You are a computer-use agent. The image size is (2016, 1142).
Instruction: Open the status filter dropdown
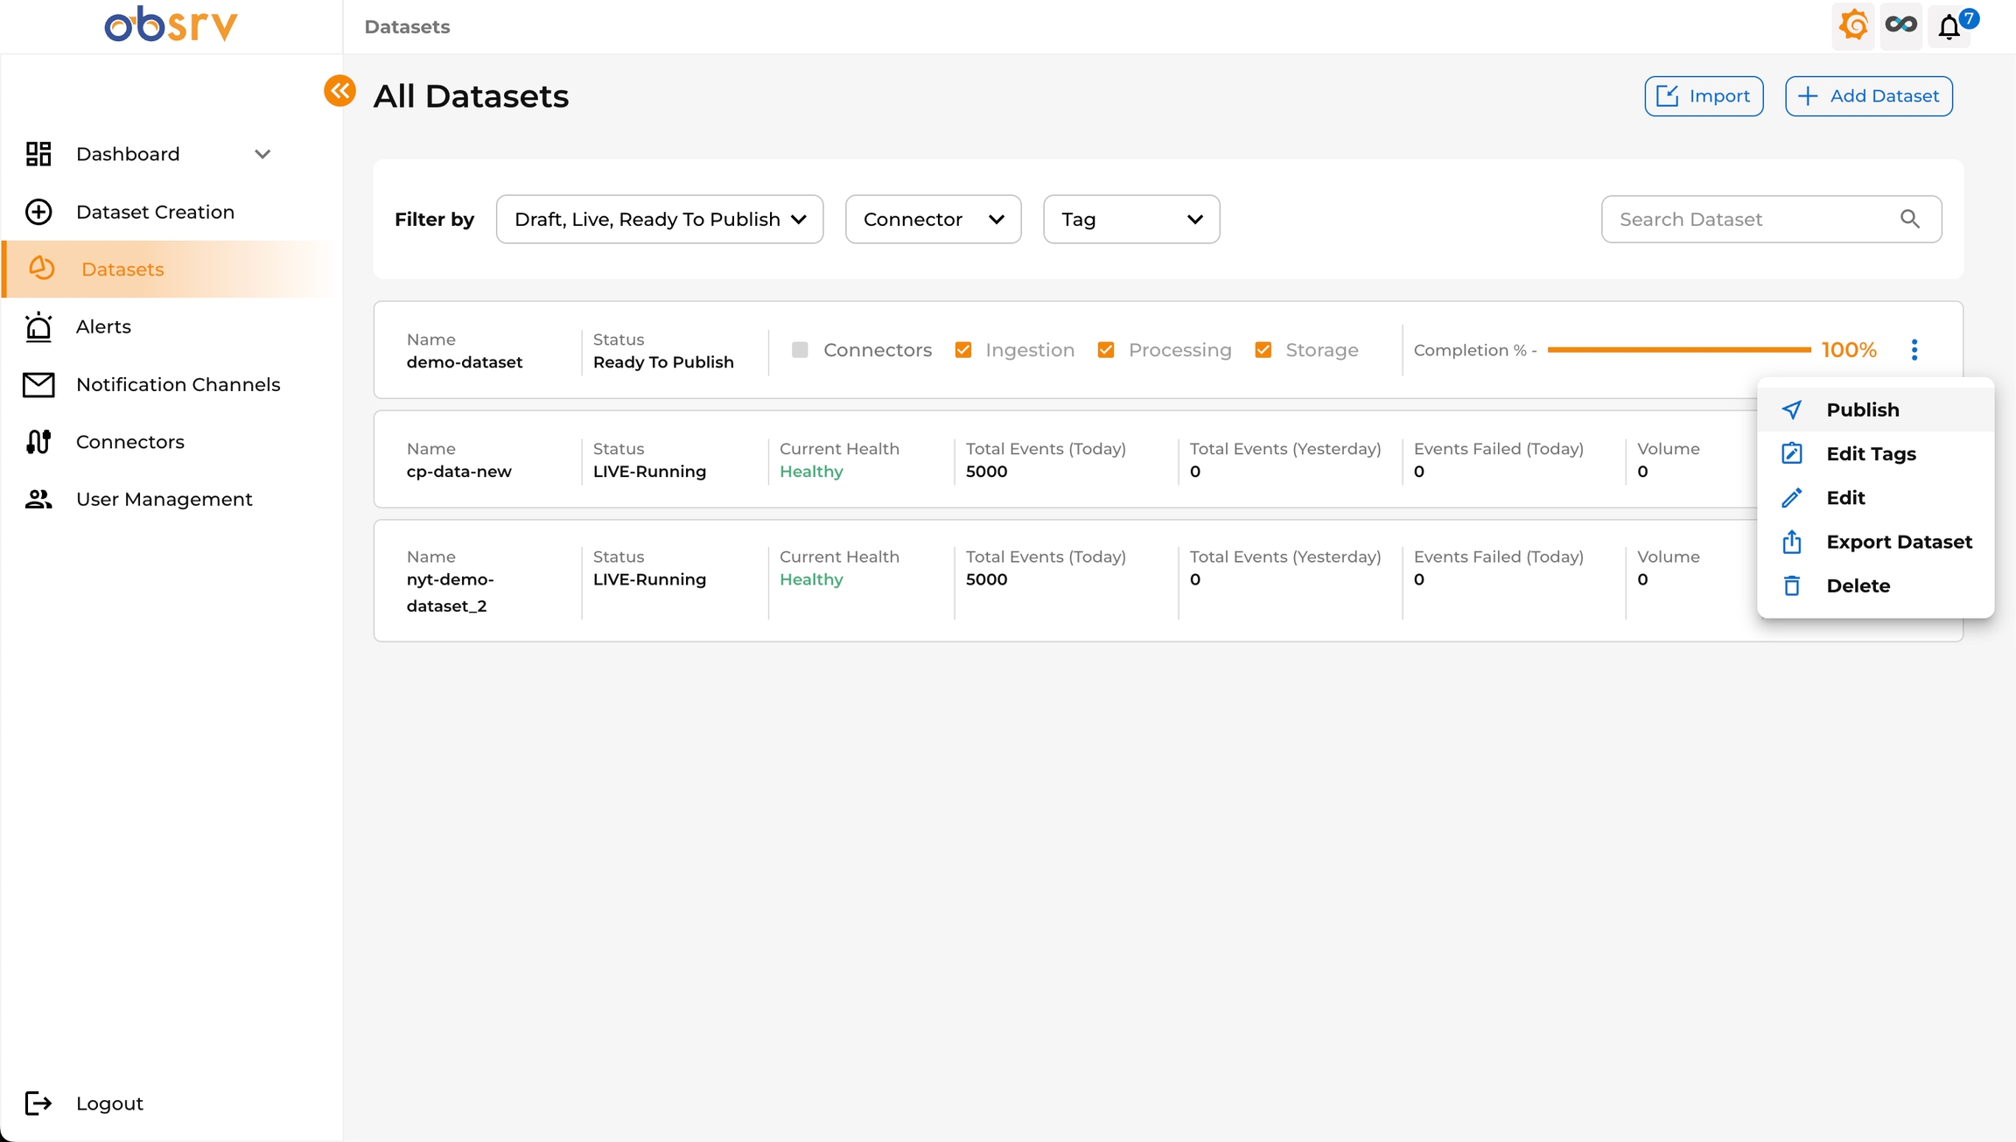coord(660,219)
